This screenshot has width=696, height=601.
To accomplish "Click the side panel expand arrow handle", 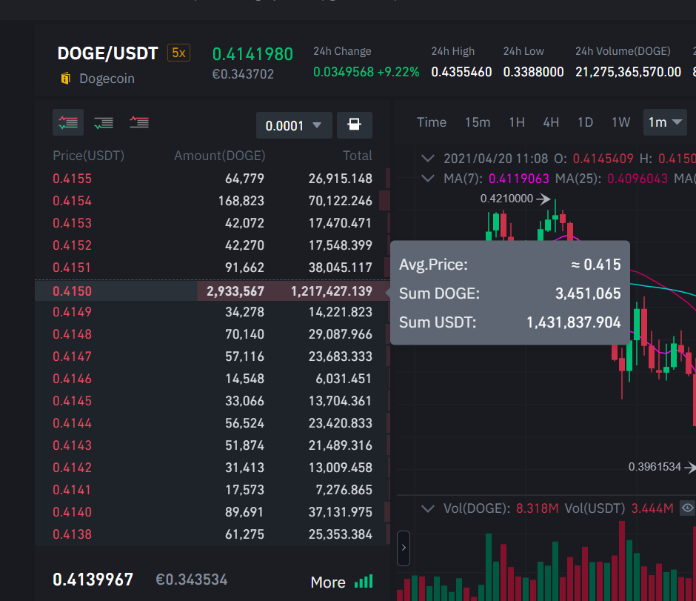I will tap(403, 548).
